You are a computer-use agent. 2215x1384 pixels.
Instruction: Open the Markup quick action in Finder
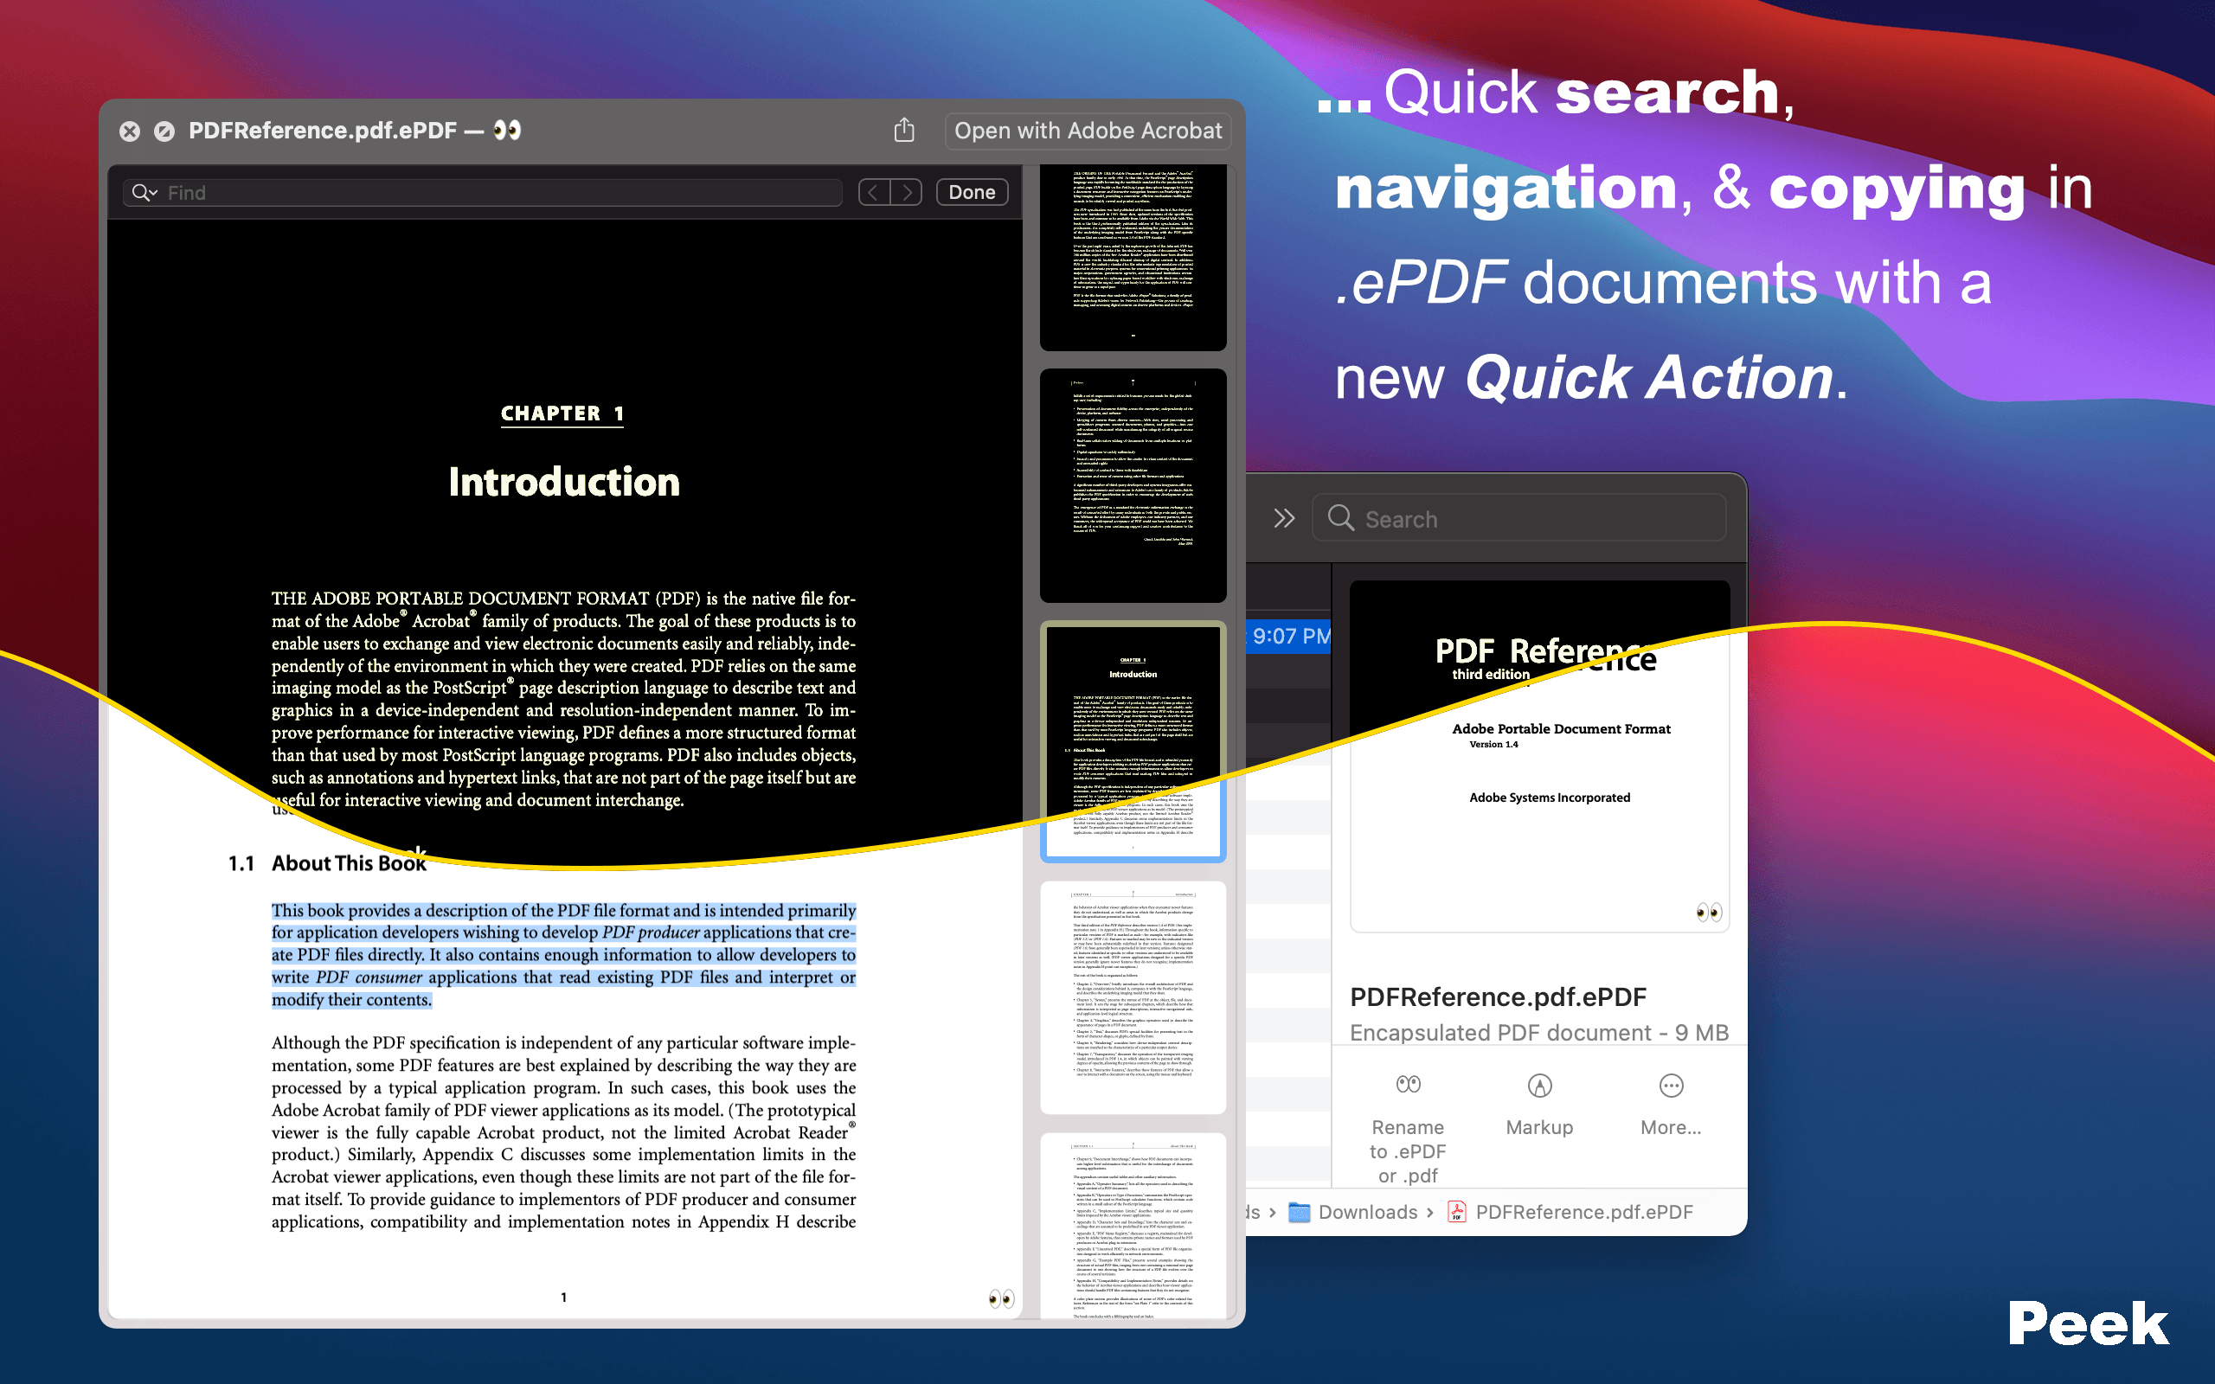[1539, 1105]
